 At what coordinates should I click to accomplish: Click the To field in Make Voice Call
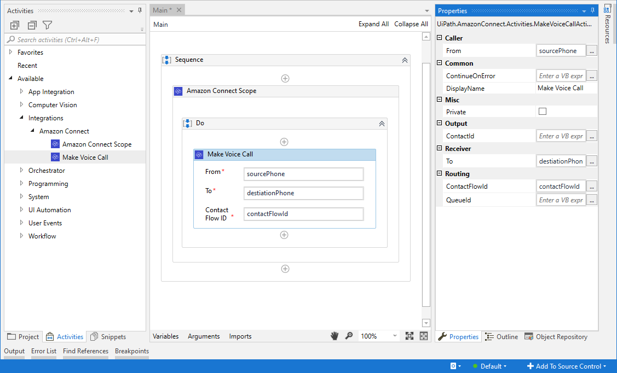point(304,194)
